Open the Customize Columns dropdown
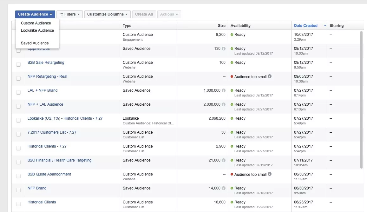This screenshot has width=367, height=212. click(x=107, y=14)
